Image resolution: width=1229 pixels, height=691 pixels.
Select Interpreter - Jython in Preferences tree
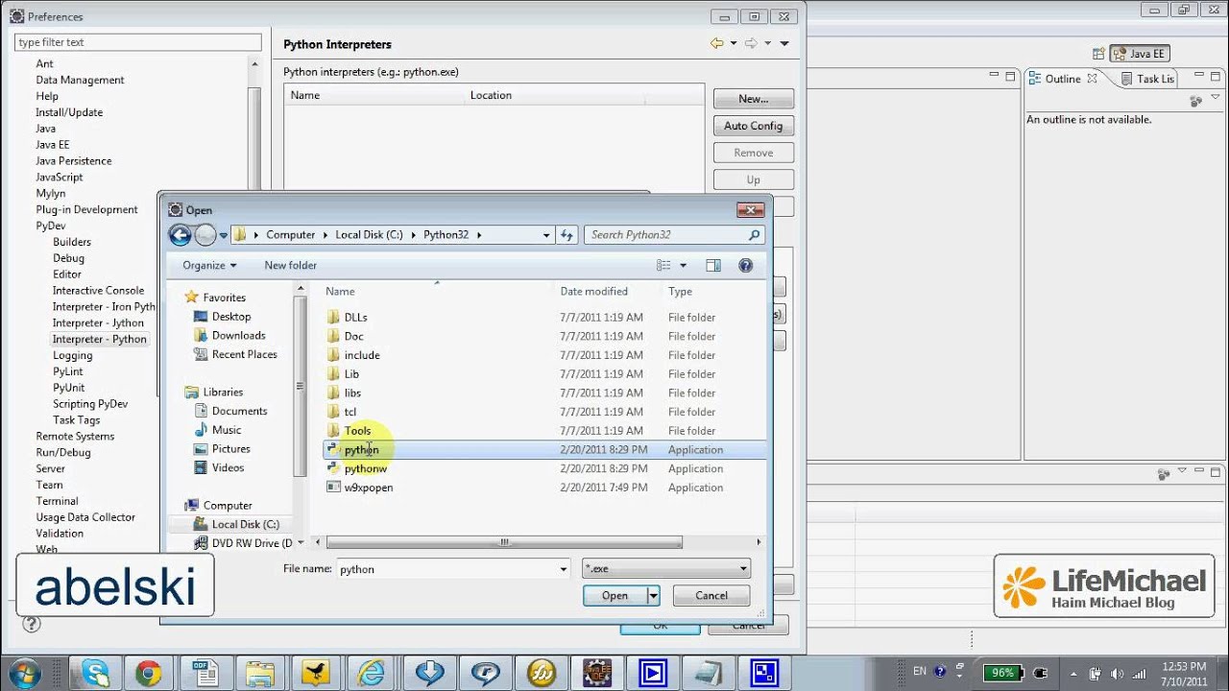click(x=98, y=322)
